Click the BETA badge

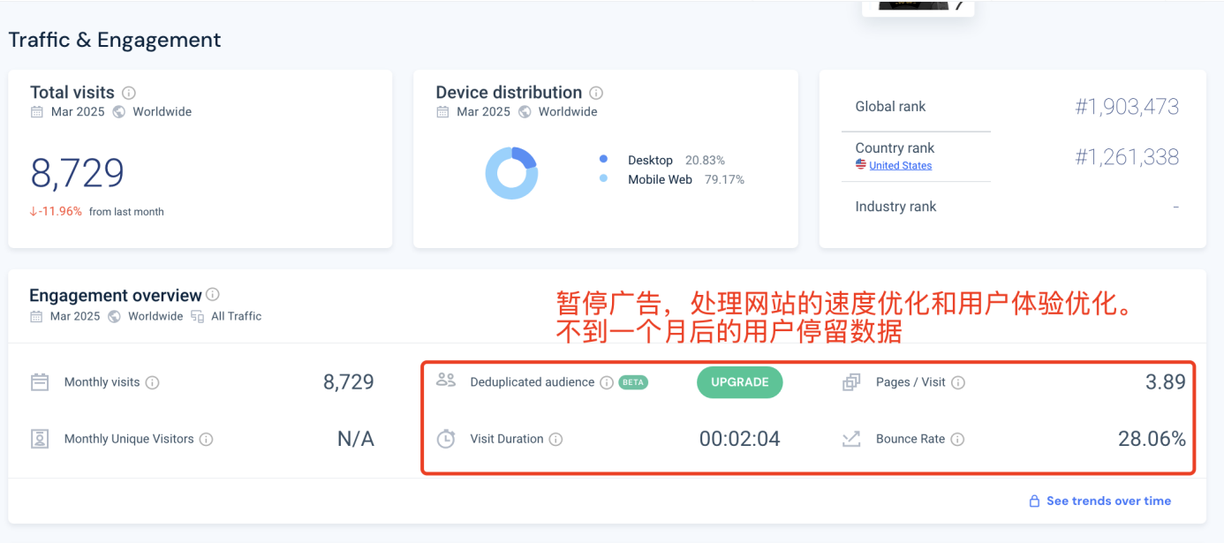(x=633, y=382)
